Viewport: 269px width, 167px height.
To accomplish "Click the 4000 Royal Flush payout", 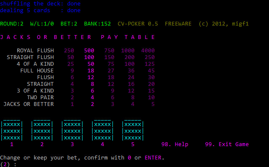I will tap(148, 51).
